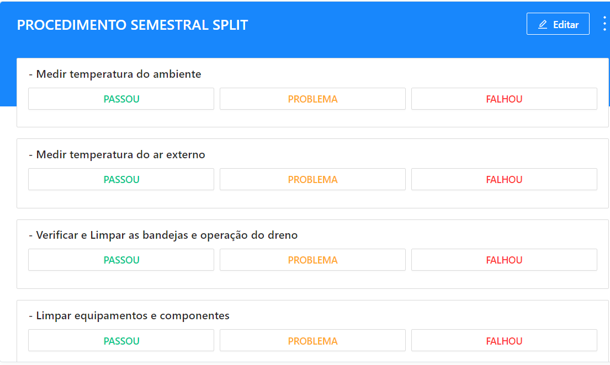The height and width of the screenshot is (365, 610).
Task: Click the pencil icon on the Editar button
Action: coord(542,24)
